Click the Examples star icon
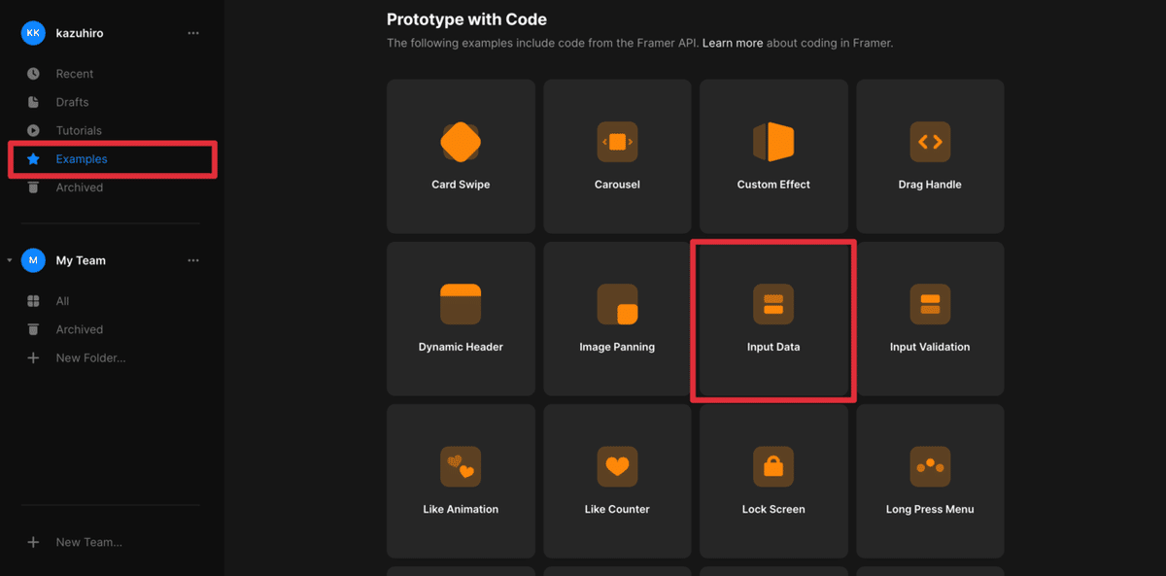The image size is (1166, 576). (x=33, y=158)
